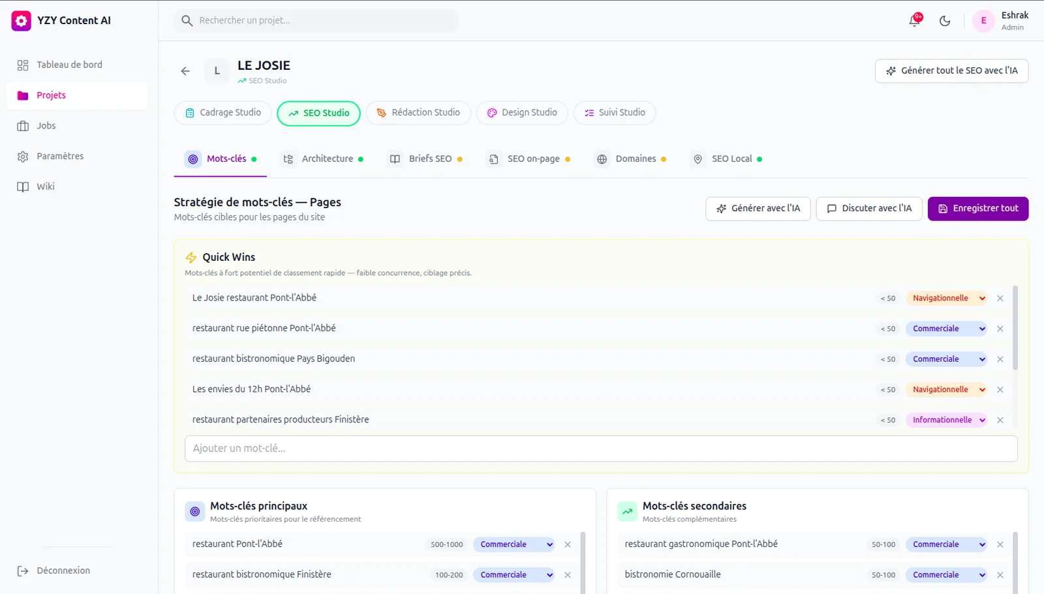
Task: Click 'Générer avec l'IA' button
Action: point(758,209)
